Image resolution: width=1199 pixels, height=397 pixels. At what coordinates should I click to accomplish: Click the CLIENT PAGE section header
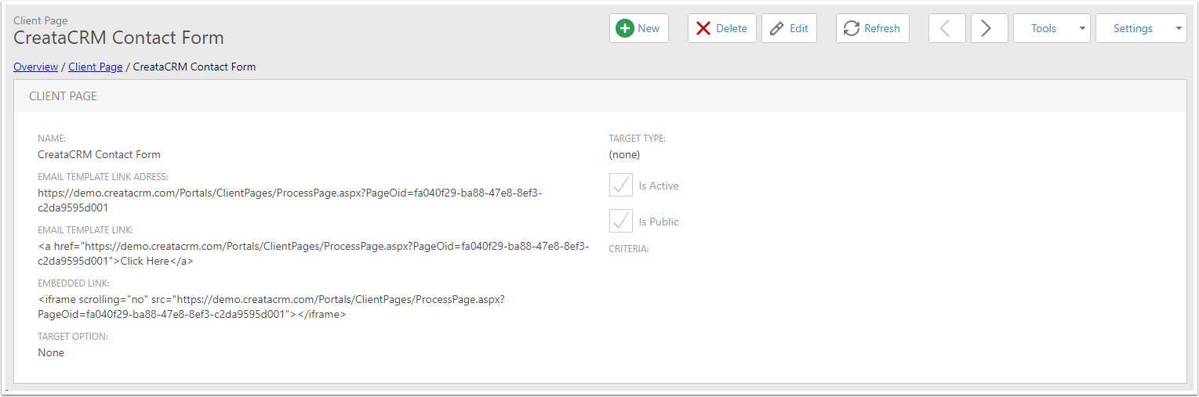pos(600,96)
